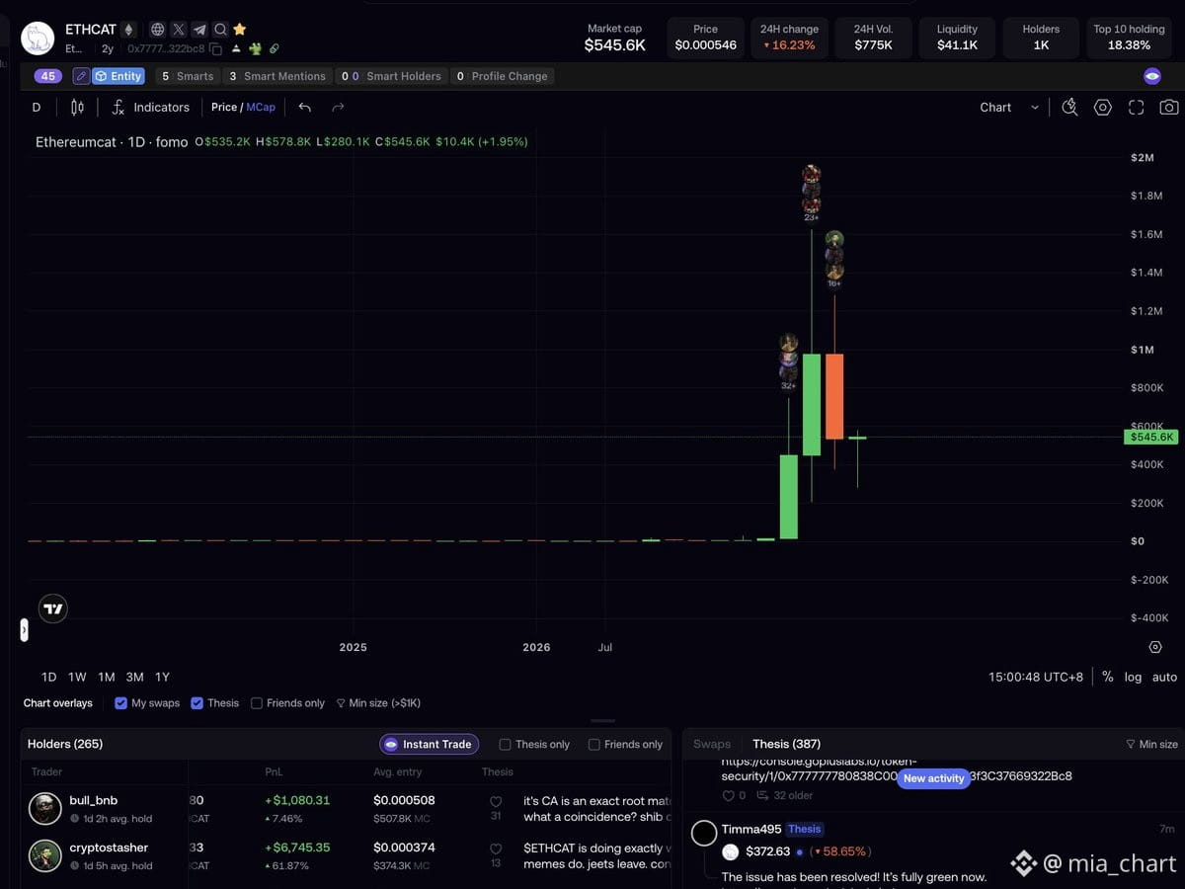Viewport: 1185px width, 889px height.
Task: Switch chart to MCap mode
Action: (x=261, y=107)
